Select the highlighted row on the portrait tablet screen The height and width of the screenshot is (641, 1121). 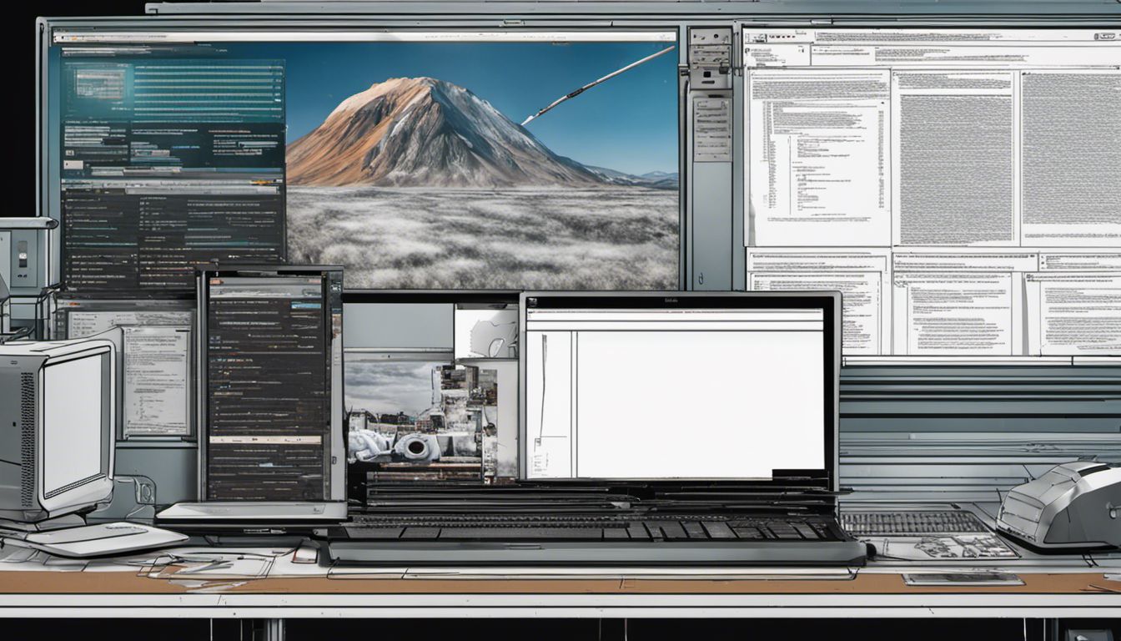[x=265, y=440]
